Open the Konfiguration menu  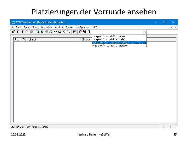(x=83, y=27)
